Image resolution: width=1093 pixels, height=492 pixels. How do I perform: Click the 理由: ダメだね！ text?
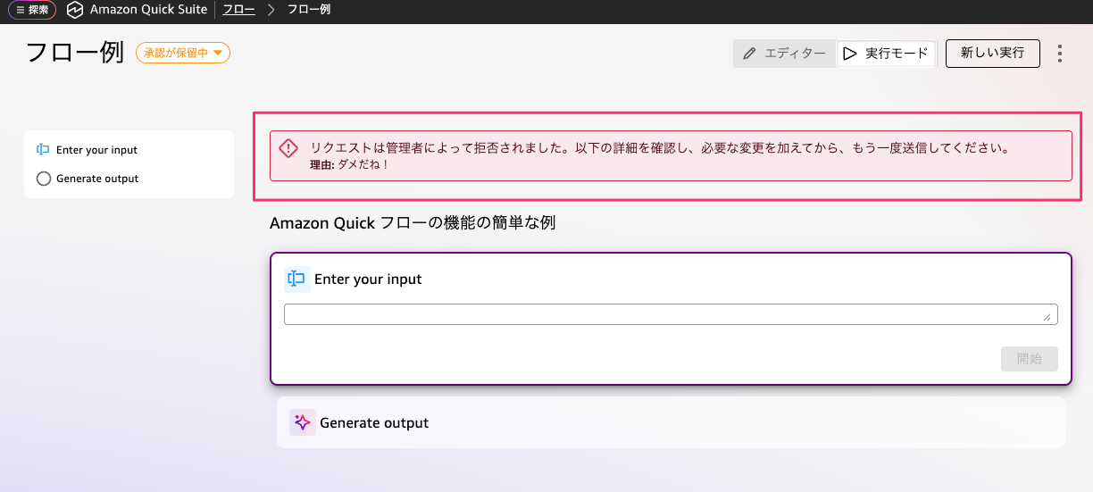tap(349, 164)
